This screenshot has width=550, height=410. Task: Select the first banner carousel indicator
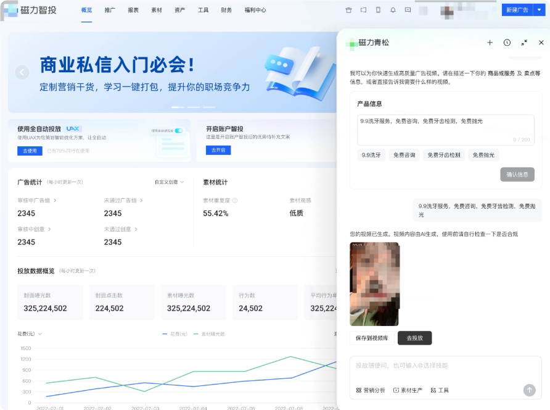178,107
